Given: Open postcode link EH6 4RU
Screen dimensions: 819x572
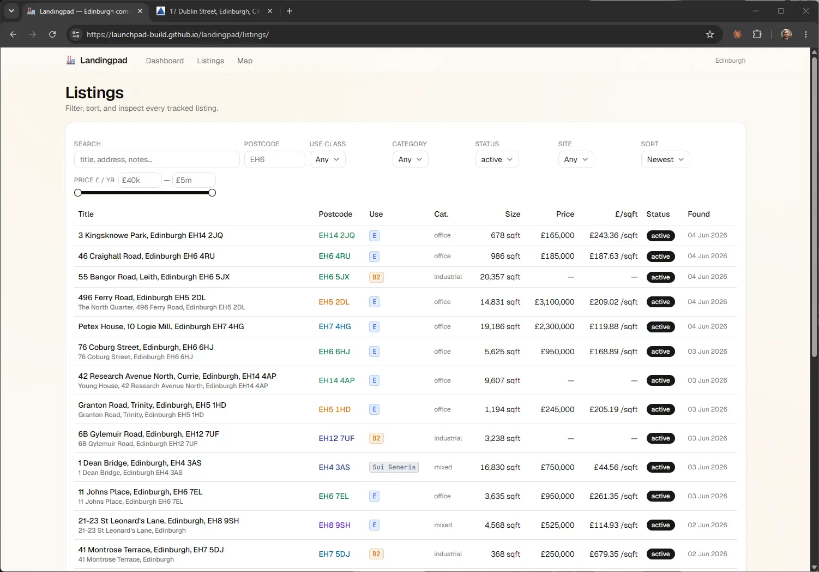Looking at the screenshot, I should click(334, 256).
